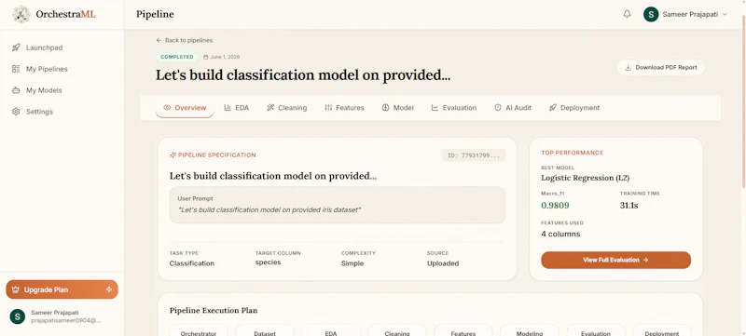
Task: Click the download icon on PDF button
Action: 628,67
